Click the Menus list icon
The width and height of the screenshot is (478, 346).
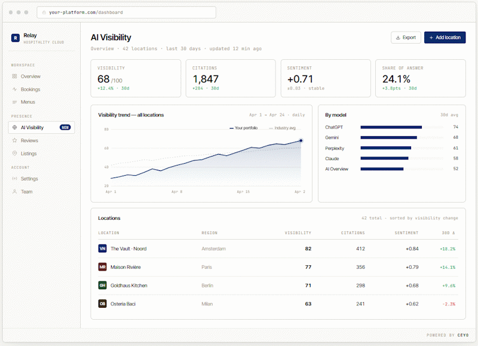pyautogui.click(x=14, y=102)
